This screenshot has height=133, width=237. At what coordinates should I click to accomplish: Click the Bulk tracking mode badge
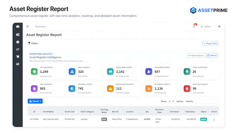click(104, 119)
